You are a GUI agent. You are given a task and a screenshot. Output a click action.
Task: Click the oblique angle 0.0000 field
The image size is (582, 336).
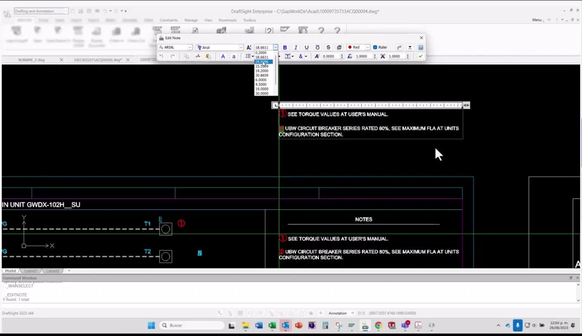[x=330, y=56]
